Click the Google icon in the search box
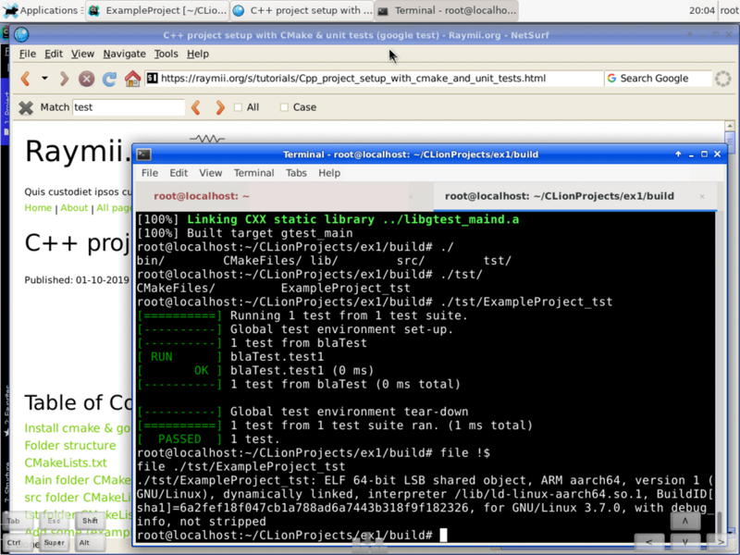Image resolution: width=740 pixels, height=555 pixels. [x=611, y=79]
